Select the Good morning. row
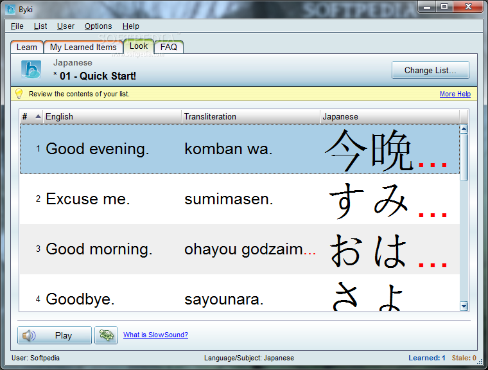Viewport: 488px width, 370px height. pyautogui.click(x=240, y=249)
